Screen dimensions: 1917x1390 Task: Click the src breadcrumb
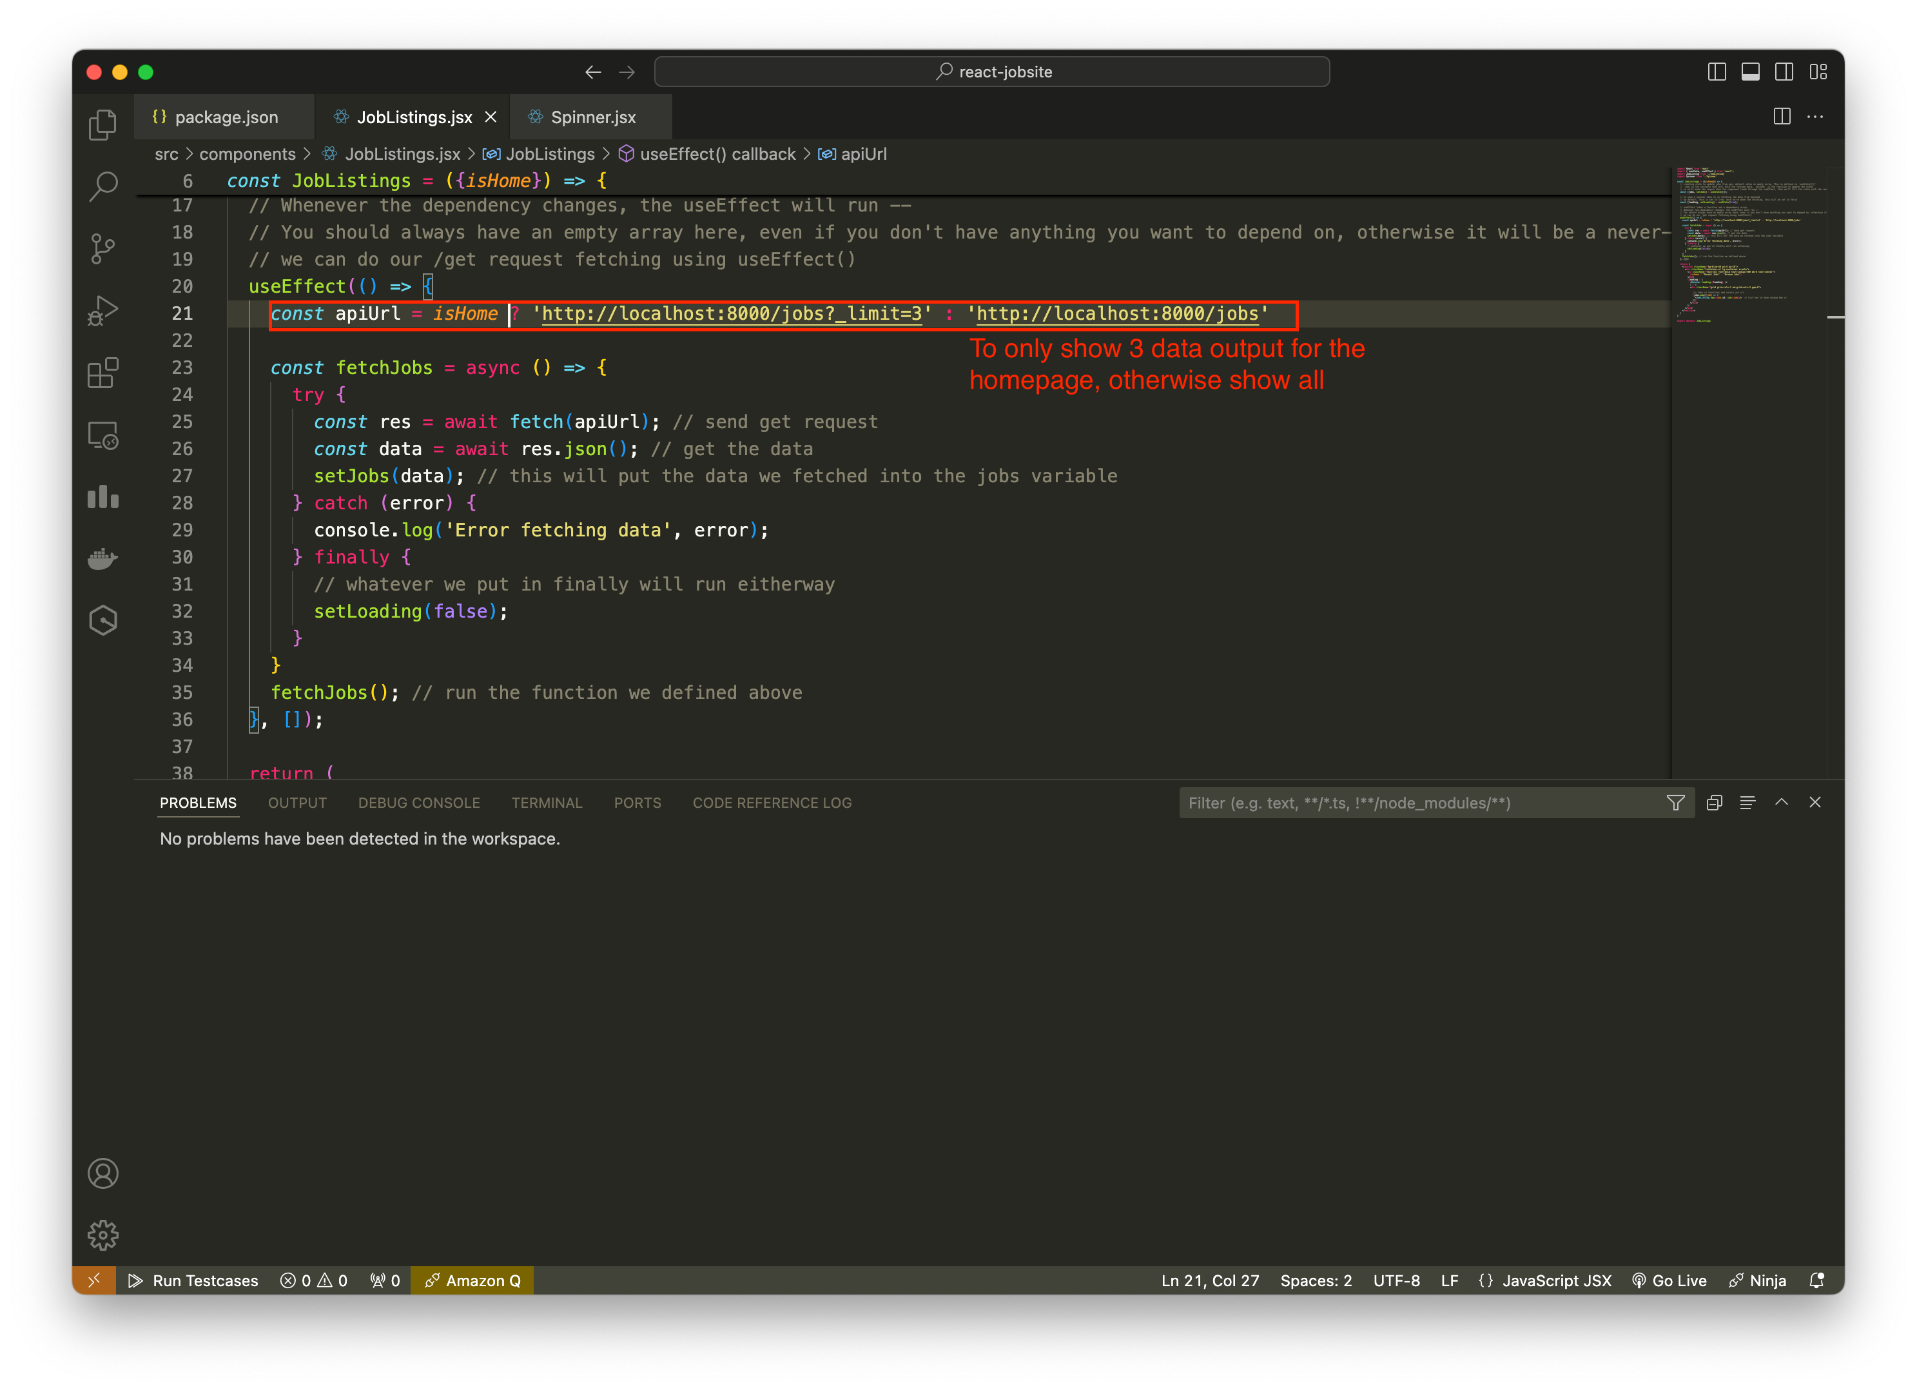point(166,154)
